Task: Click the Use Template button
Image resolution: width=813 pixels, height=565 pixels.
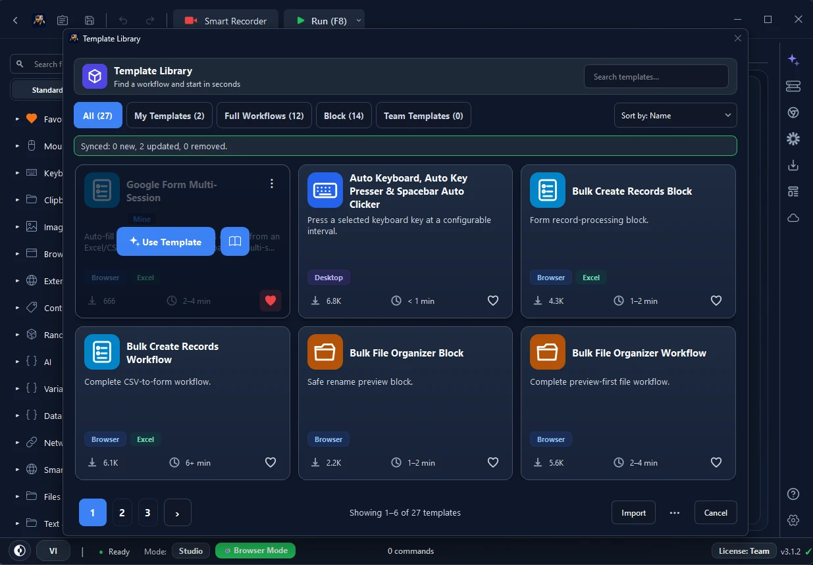Action: (x=166, y=241)
